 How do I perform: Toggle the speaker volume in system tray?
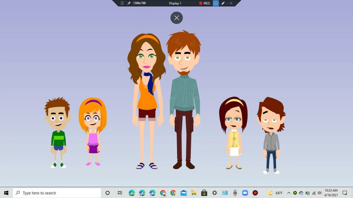(x=319, y=193)
